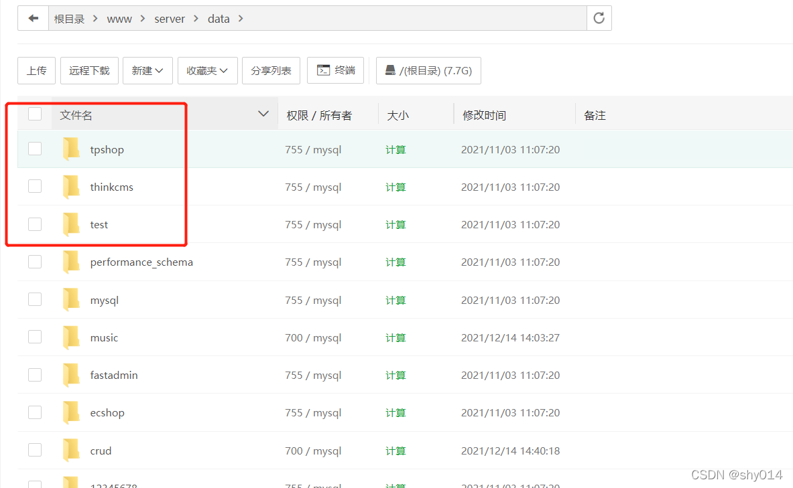
Task: Go to www in breadcrumb path
Action: 119,19
